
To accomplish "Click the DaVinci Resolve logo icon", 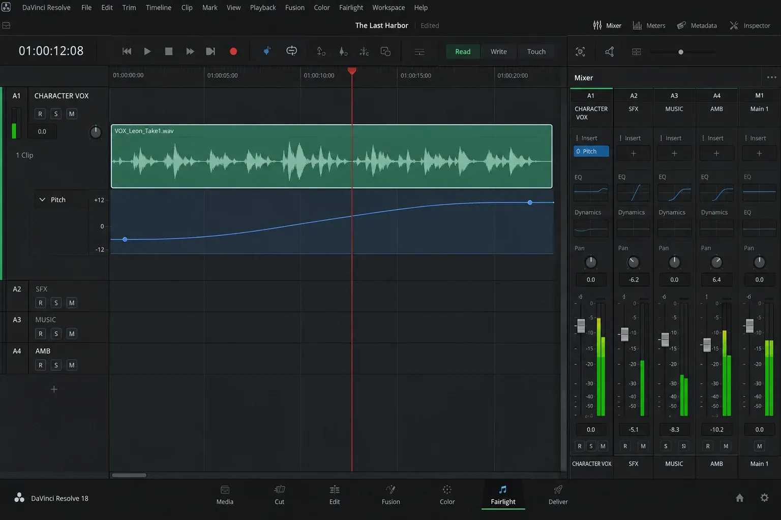I will pyautogui.click(x=6, y=7).
